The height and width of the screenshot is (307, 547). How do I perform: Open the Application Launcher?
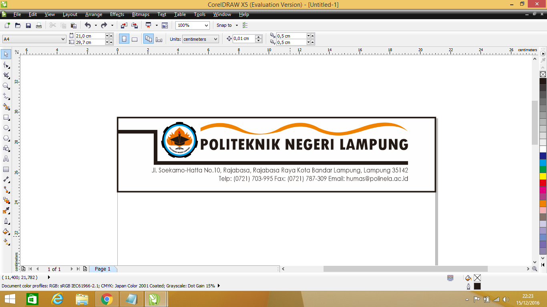(x=149, y=25)
